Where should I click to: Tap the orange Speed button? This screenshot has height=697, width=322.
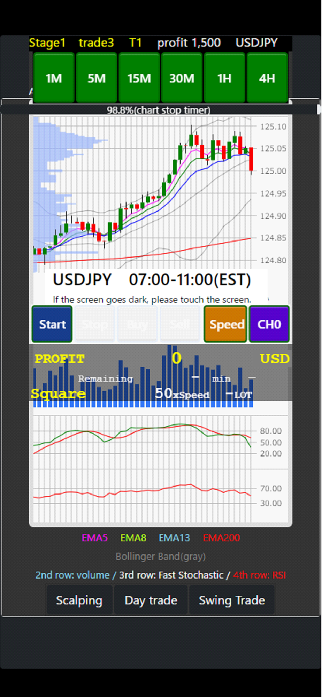tap(226, 324)
